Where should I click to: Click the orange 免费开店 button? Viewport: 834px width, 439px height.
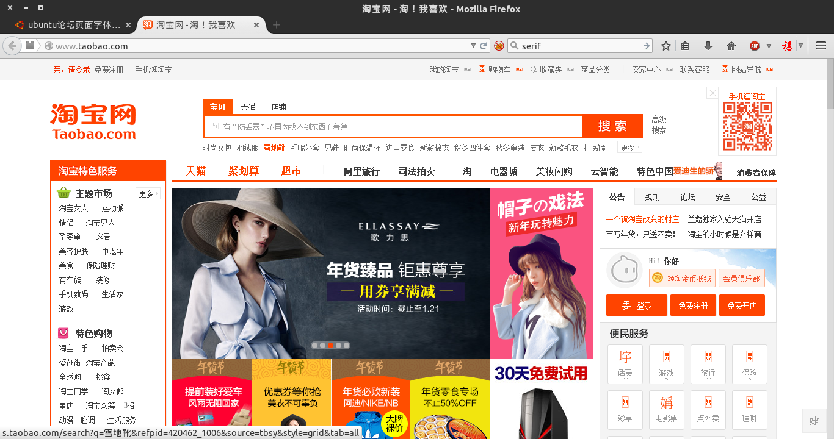point(742,305)
